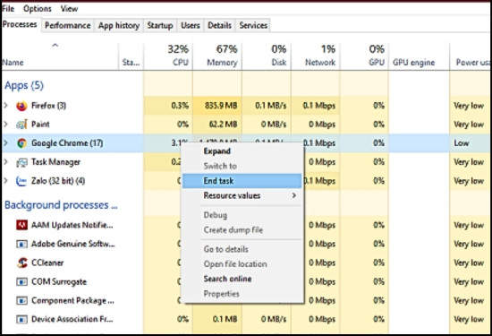Expand the Google Chrome (17) group arrow
The image size is (492, 336).
(5, 143)
